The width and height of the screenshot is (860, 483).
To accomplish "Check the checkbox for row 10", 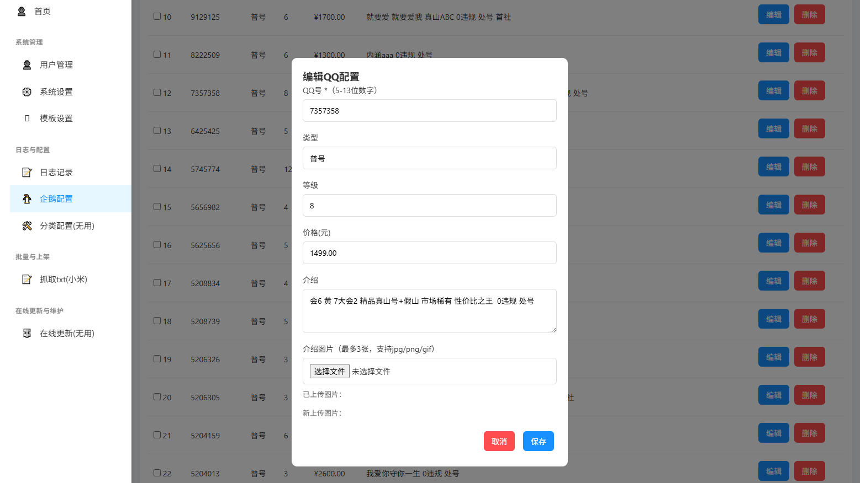I will point(157,17).
